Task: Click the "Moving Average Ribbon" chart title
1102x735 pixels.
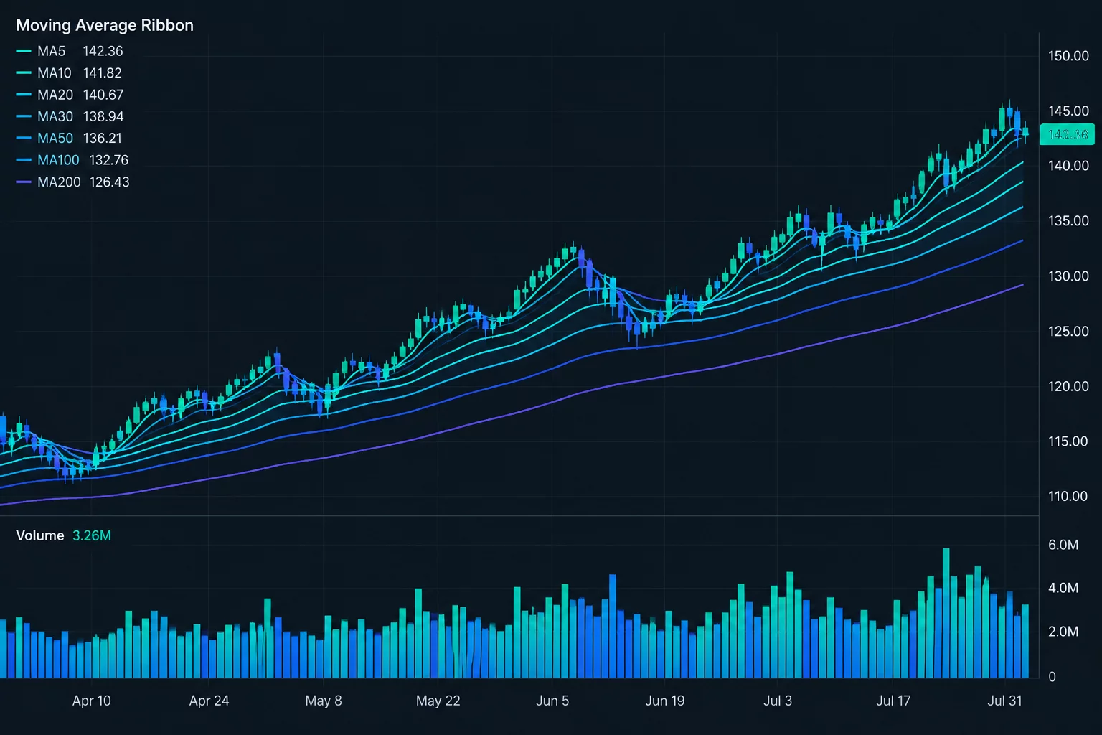Action: tap(105, 25)
